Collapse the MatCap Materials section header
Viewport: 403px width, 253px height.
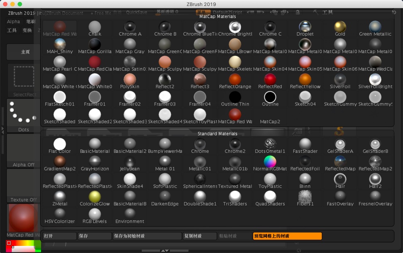[x=217, y=16]
